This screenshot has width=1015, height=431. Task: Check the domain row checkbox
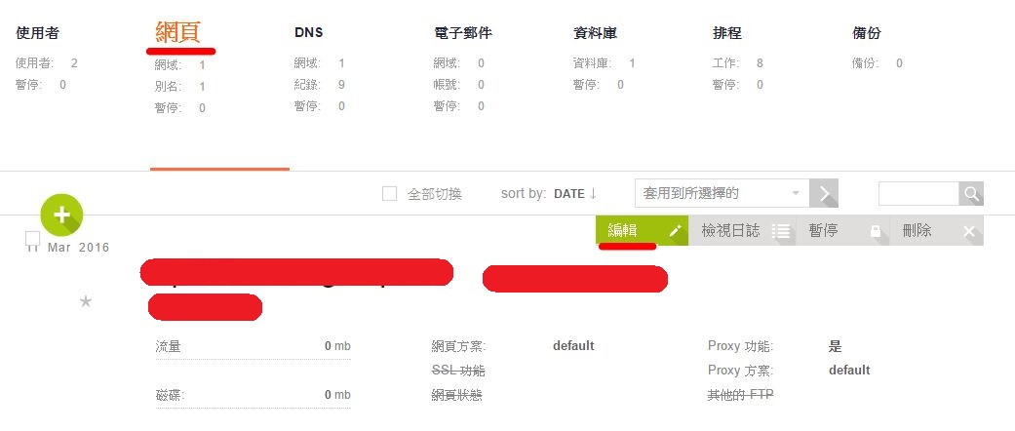coord(32,239)
